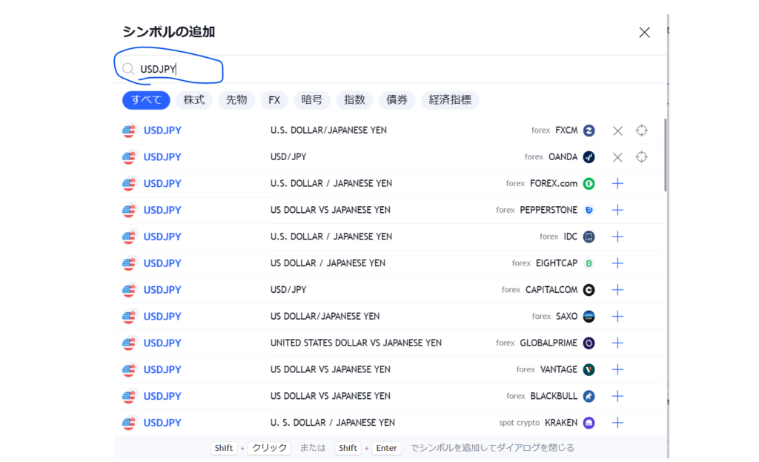
Task: Remove USDJPY OANDA symbol with X icon
Action: (x=617, y=157)
